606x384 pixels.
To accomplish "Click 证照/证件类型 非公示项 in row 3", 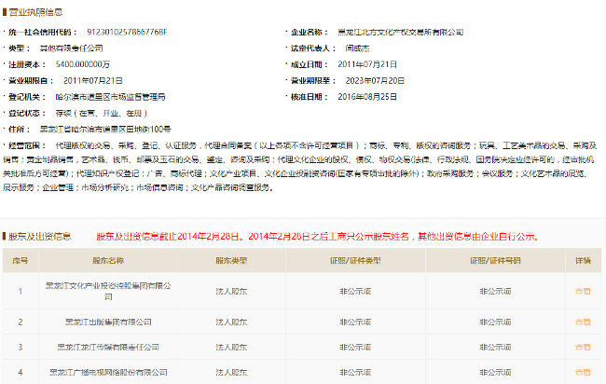I will click(355, 348).
